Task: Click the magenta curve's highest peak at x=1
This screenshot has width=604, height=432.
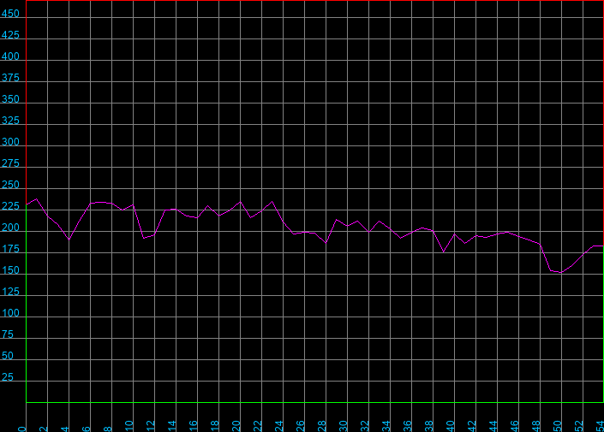Action: (37, 198)
